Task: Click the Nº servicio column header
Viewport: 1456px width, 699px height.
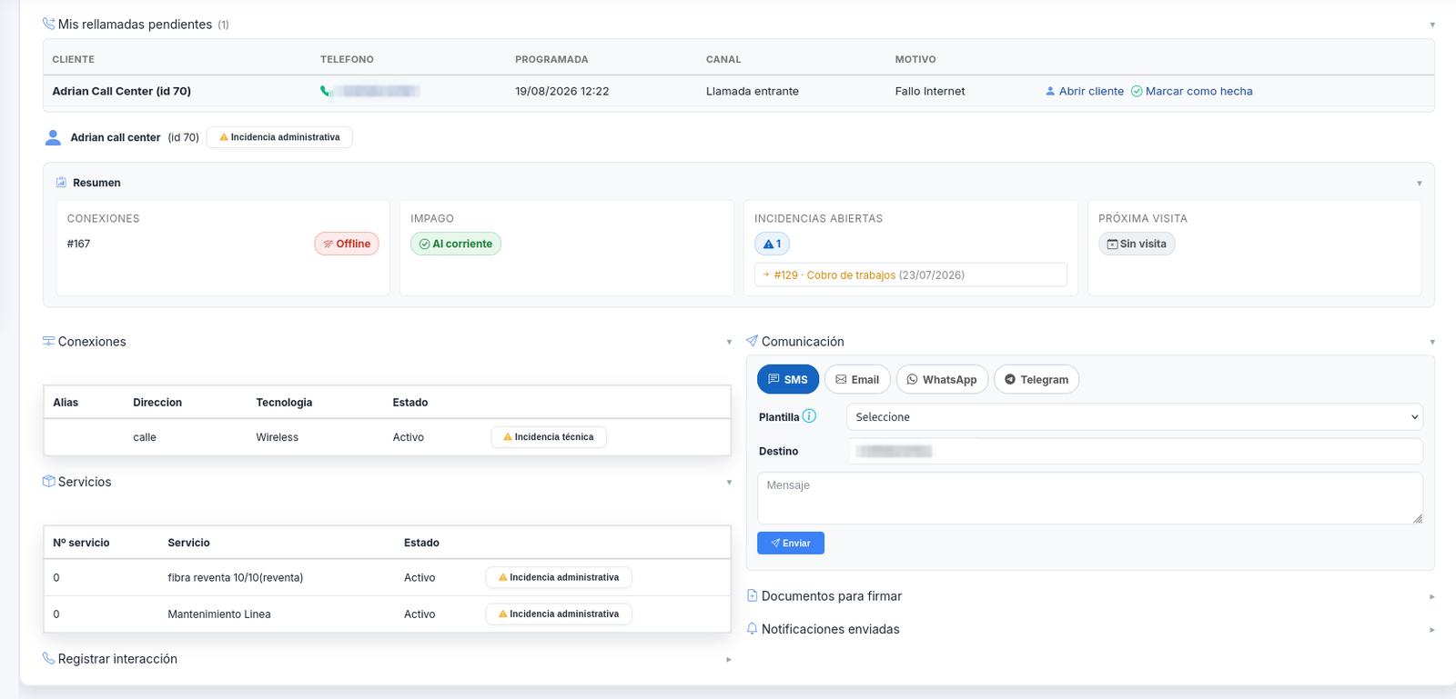Action: pos(81,543)
